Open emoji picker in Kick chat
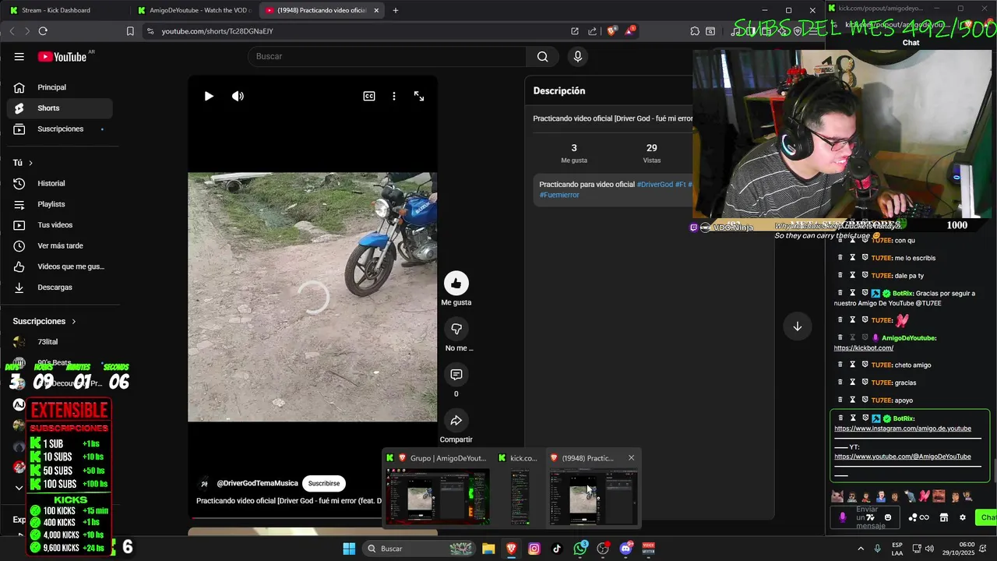 point(888,517)
